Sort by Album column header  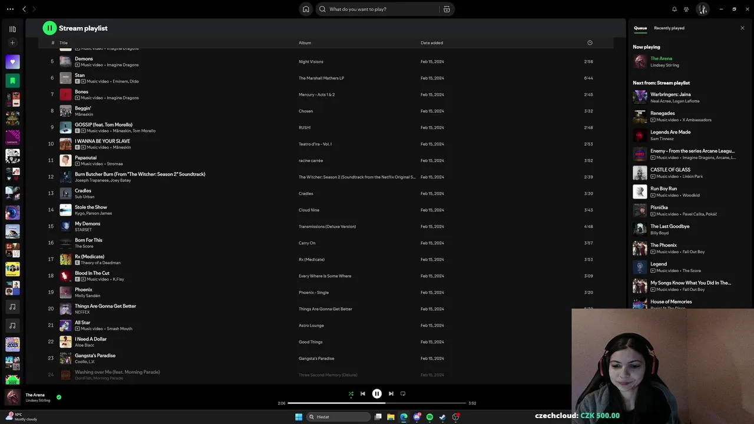click(305, 42)
